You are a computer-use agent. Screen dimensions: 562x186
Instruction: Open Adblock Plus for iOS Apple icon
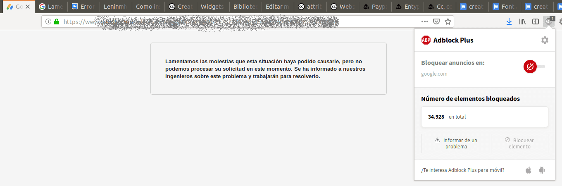click(x=528, y=170)
